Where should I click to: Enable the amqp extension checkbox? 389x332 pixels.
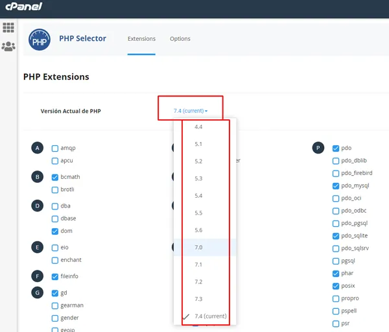pos(55,148)
